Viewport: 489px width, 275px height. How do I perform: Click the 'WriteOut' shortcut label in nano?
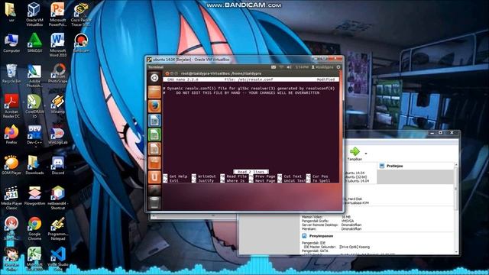(x=207, y=176)
